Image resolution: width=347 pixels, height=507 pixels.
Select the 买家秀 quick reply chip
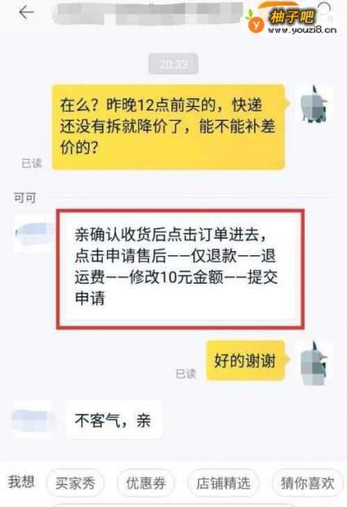click(x=75, y=483)
